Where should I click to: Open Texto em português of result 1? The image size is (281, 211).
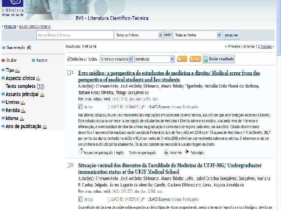[142, 152]
